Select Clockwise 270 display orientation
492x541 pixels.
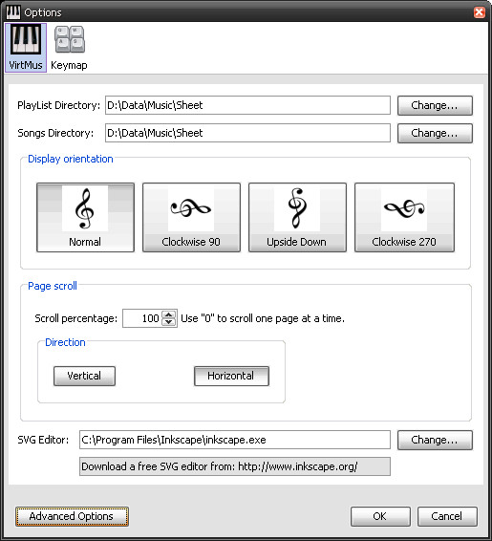pyautogui.click(x=404, y=217)
